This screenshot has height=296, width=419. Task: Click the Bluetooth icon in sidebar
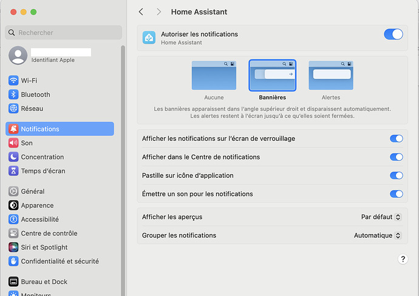pyautogui.click(x=13, y=95)
